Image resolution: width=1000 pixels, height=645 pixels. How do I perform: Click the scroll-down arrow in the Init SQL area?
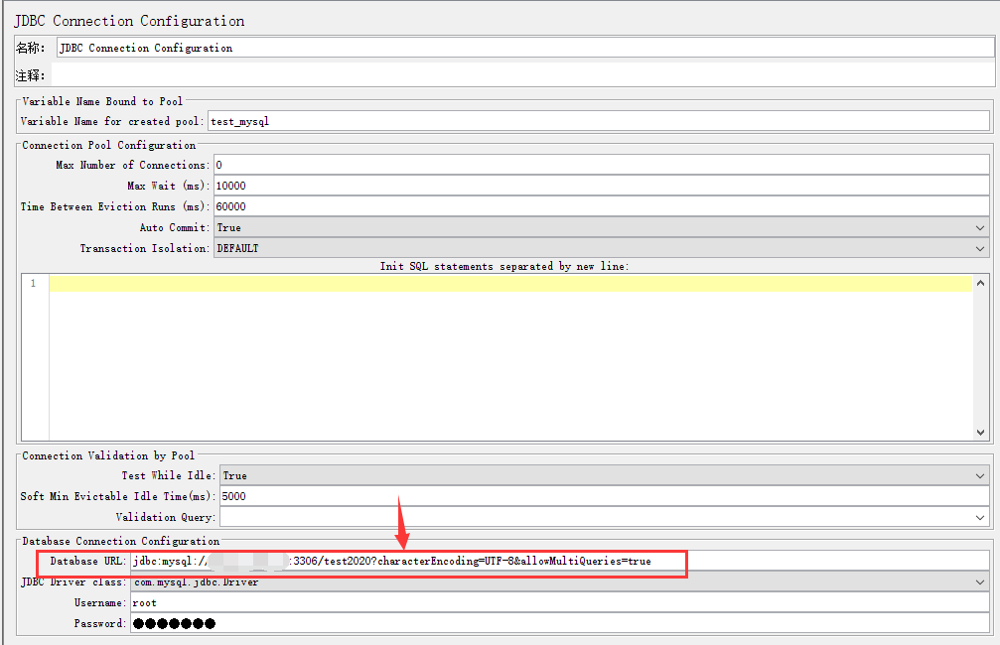[981, 433]
